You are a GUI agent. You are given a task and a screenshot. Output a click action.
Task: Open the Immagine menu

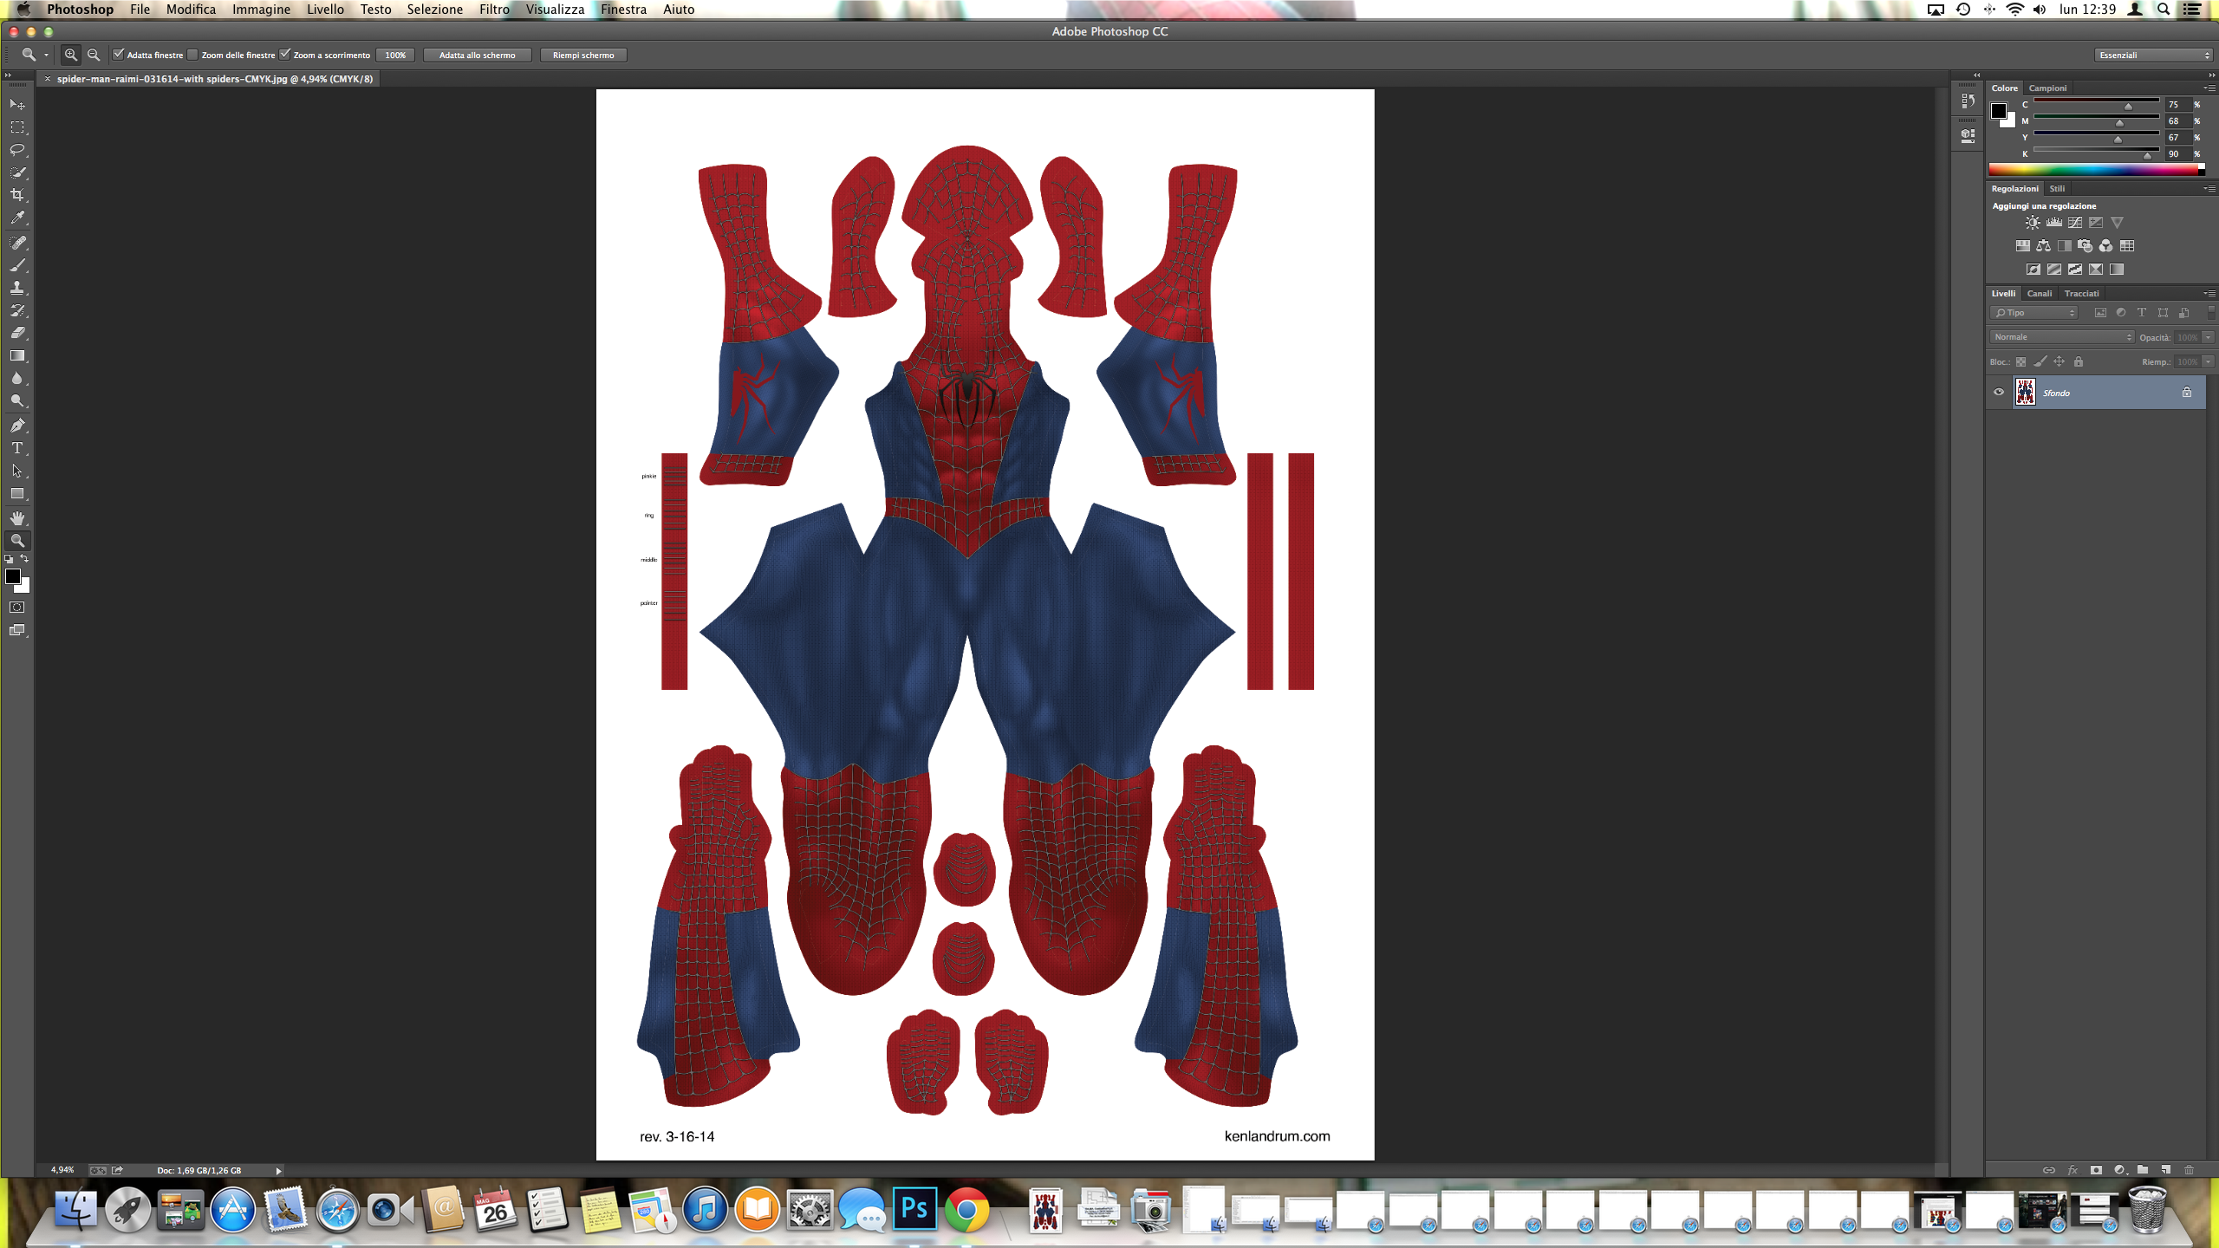point(261,10)
